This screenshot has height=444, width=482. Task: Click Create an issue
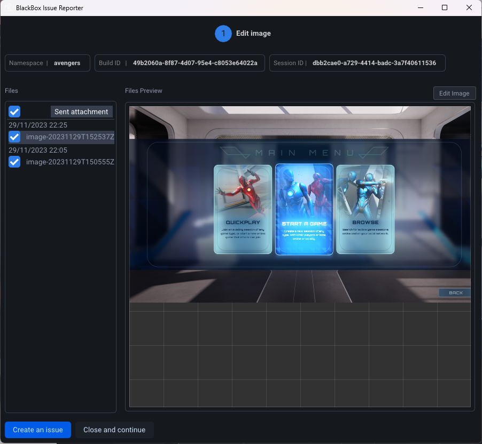coord(38,430)
